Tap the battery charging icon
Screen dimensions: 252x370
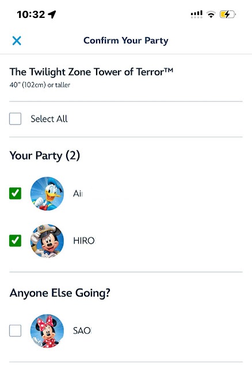pyautogui.click(x=227, y=14)
